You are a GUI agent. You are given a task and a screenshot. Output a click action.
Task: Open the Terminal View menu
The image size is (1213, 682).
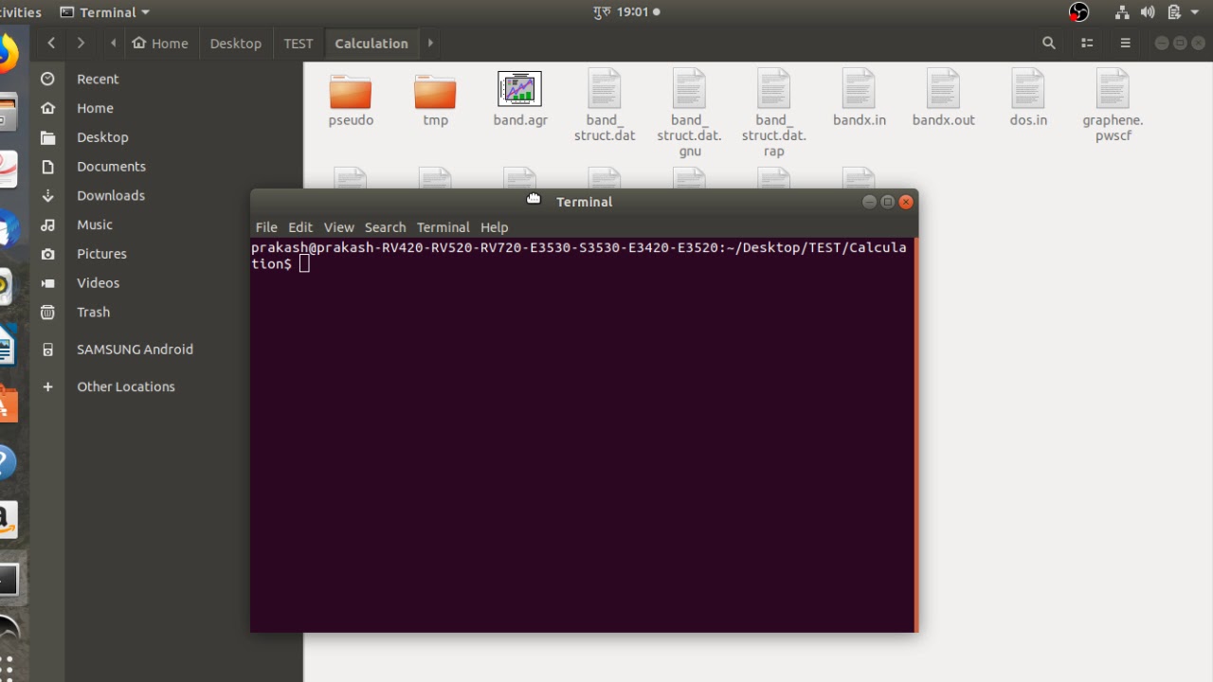pos(338,227)
